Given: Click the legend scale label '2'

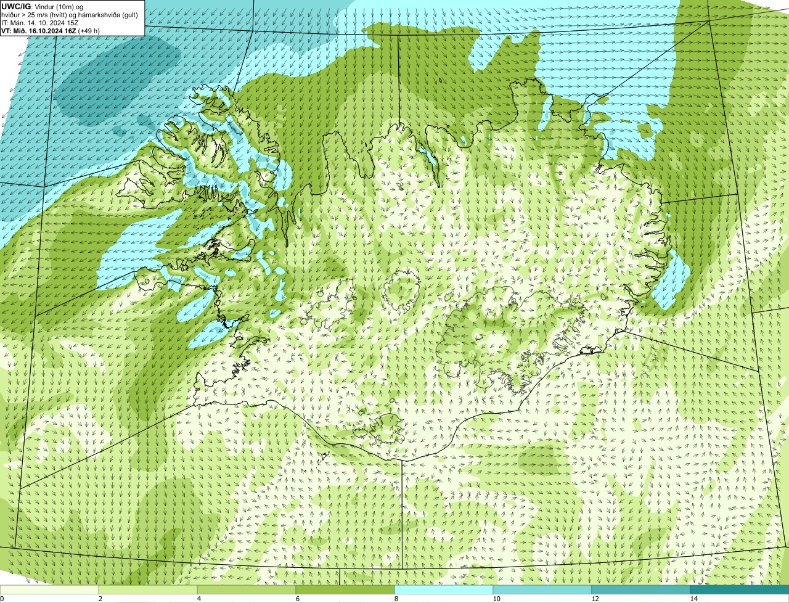Looking at the screenshot, I should tap(100, 599).
